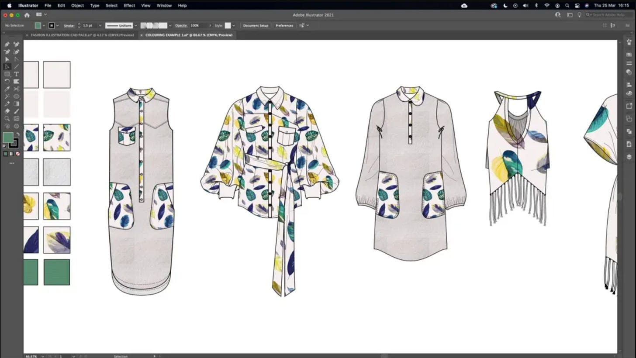Open the Window menu
This screenshot has height=358, width=636.
tap(164, 5)
